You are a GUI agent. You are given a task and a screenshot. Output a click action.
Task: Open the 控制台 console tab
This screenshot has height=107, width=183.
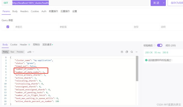36,44
